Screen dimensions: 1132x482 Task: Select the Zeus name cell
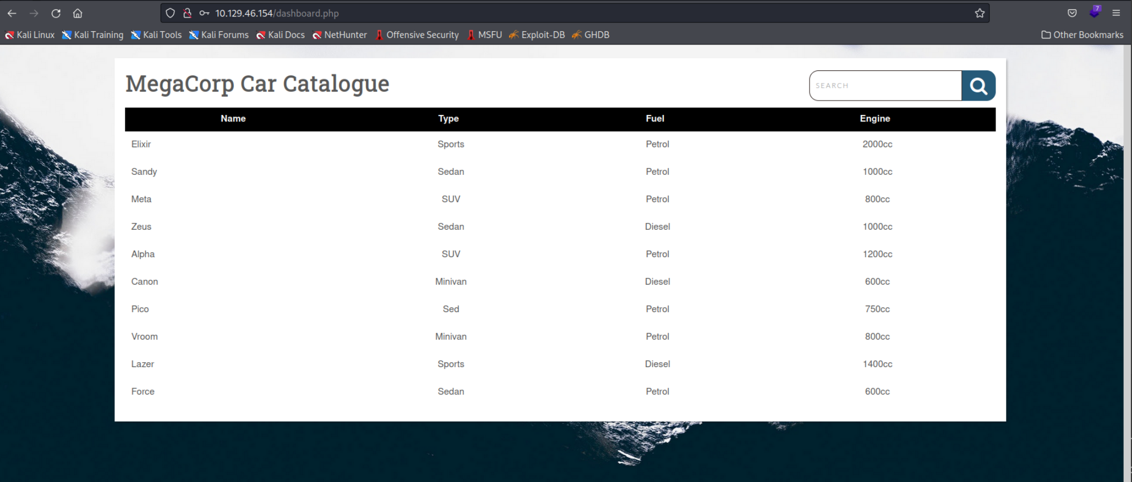141,226
